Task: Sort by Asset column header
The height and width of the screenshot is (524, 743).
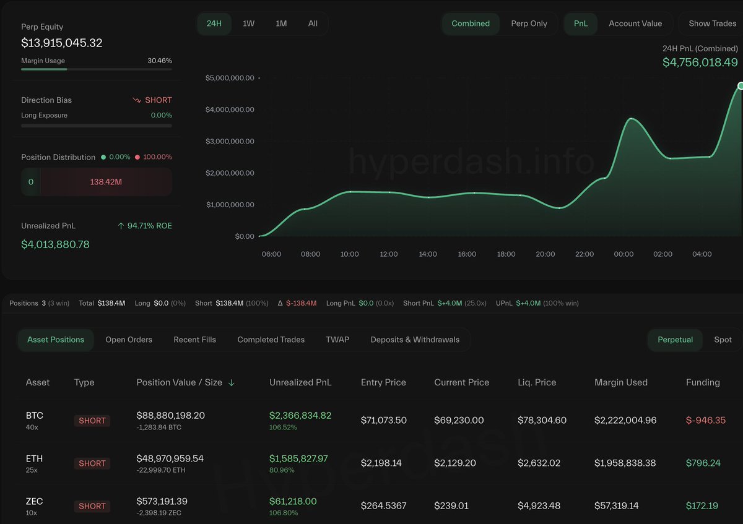Action: pos(38,382)
